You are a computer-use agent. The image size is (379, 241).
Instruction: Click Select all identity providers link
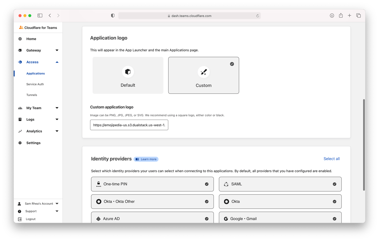point(332,159)
